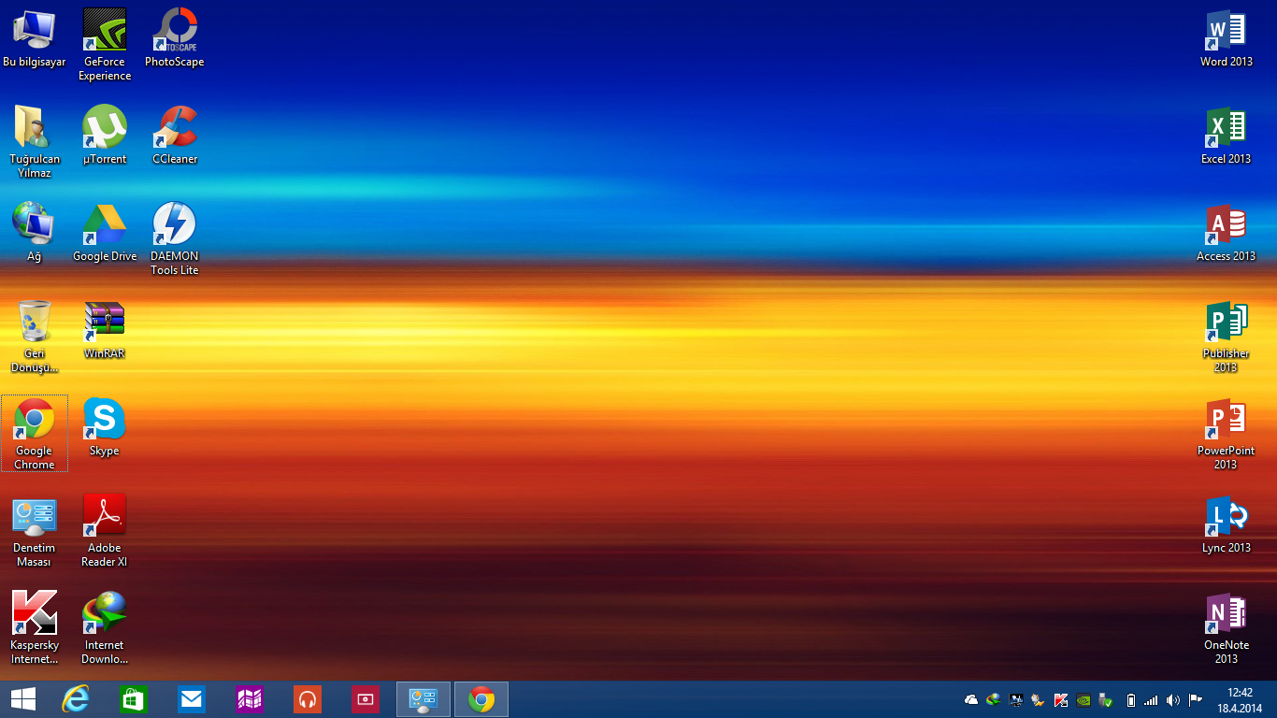Image resolution: width=1277 pixels, height=718 pixels.
Task: Select the Adobe Reader XI shortcut
Action: click(104, 531)
